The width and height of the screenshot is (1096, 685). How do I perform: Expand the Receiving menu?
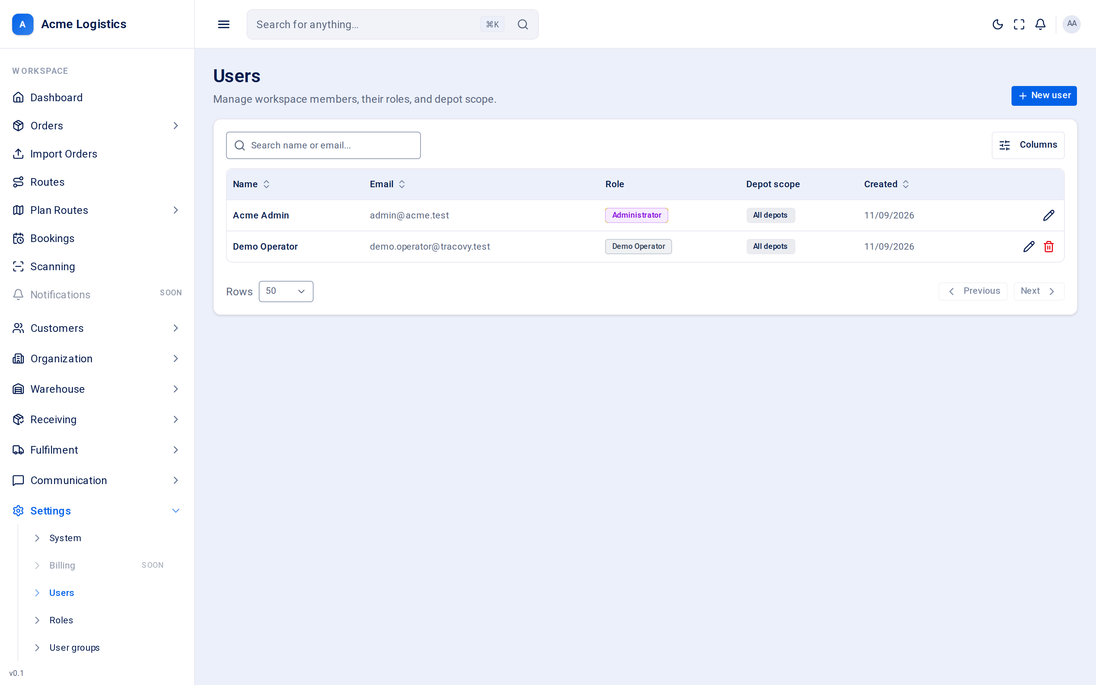click(97, 419)
